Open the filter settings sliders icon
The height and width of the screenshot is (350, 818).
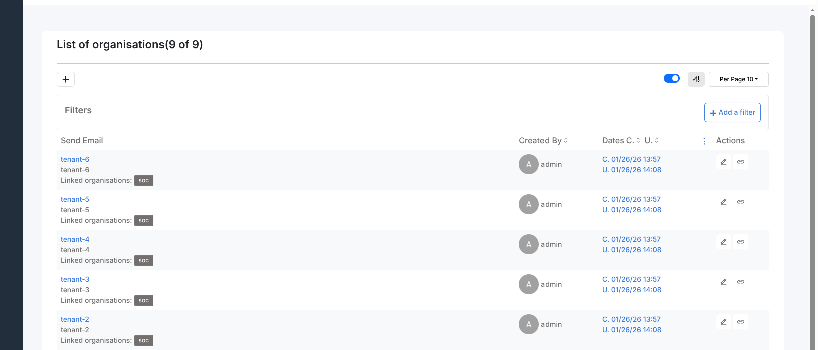pyautogui.click(x=696, y=79)
